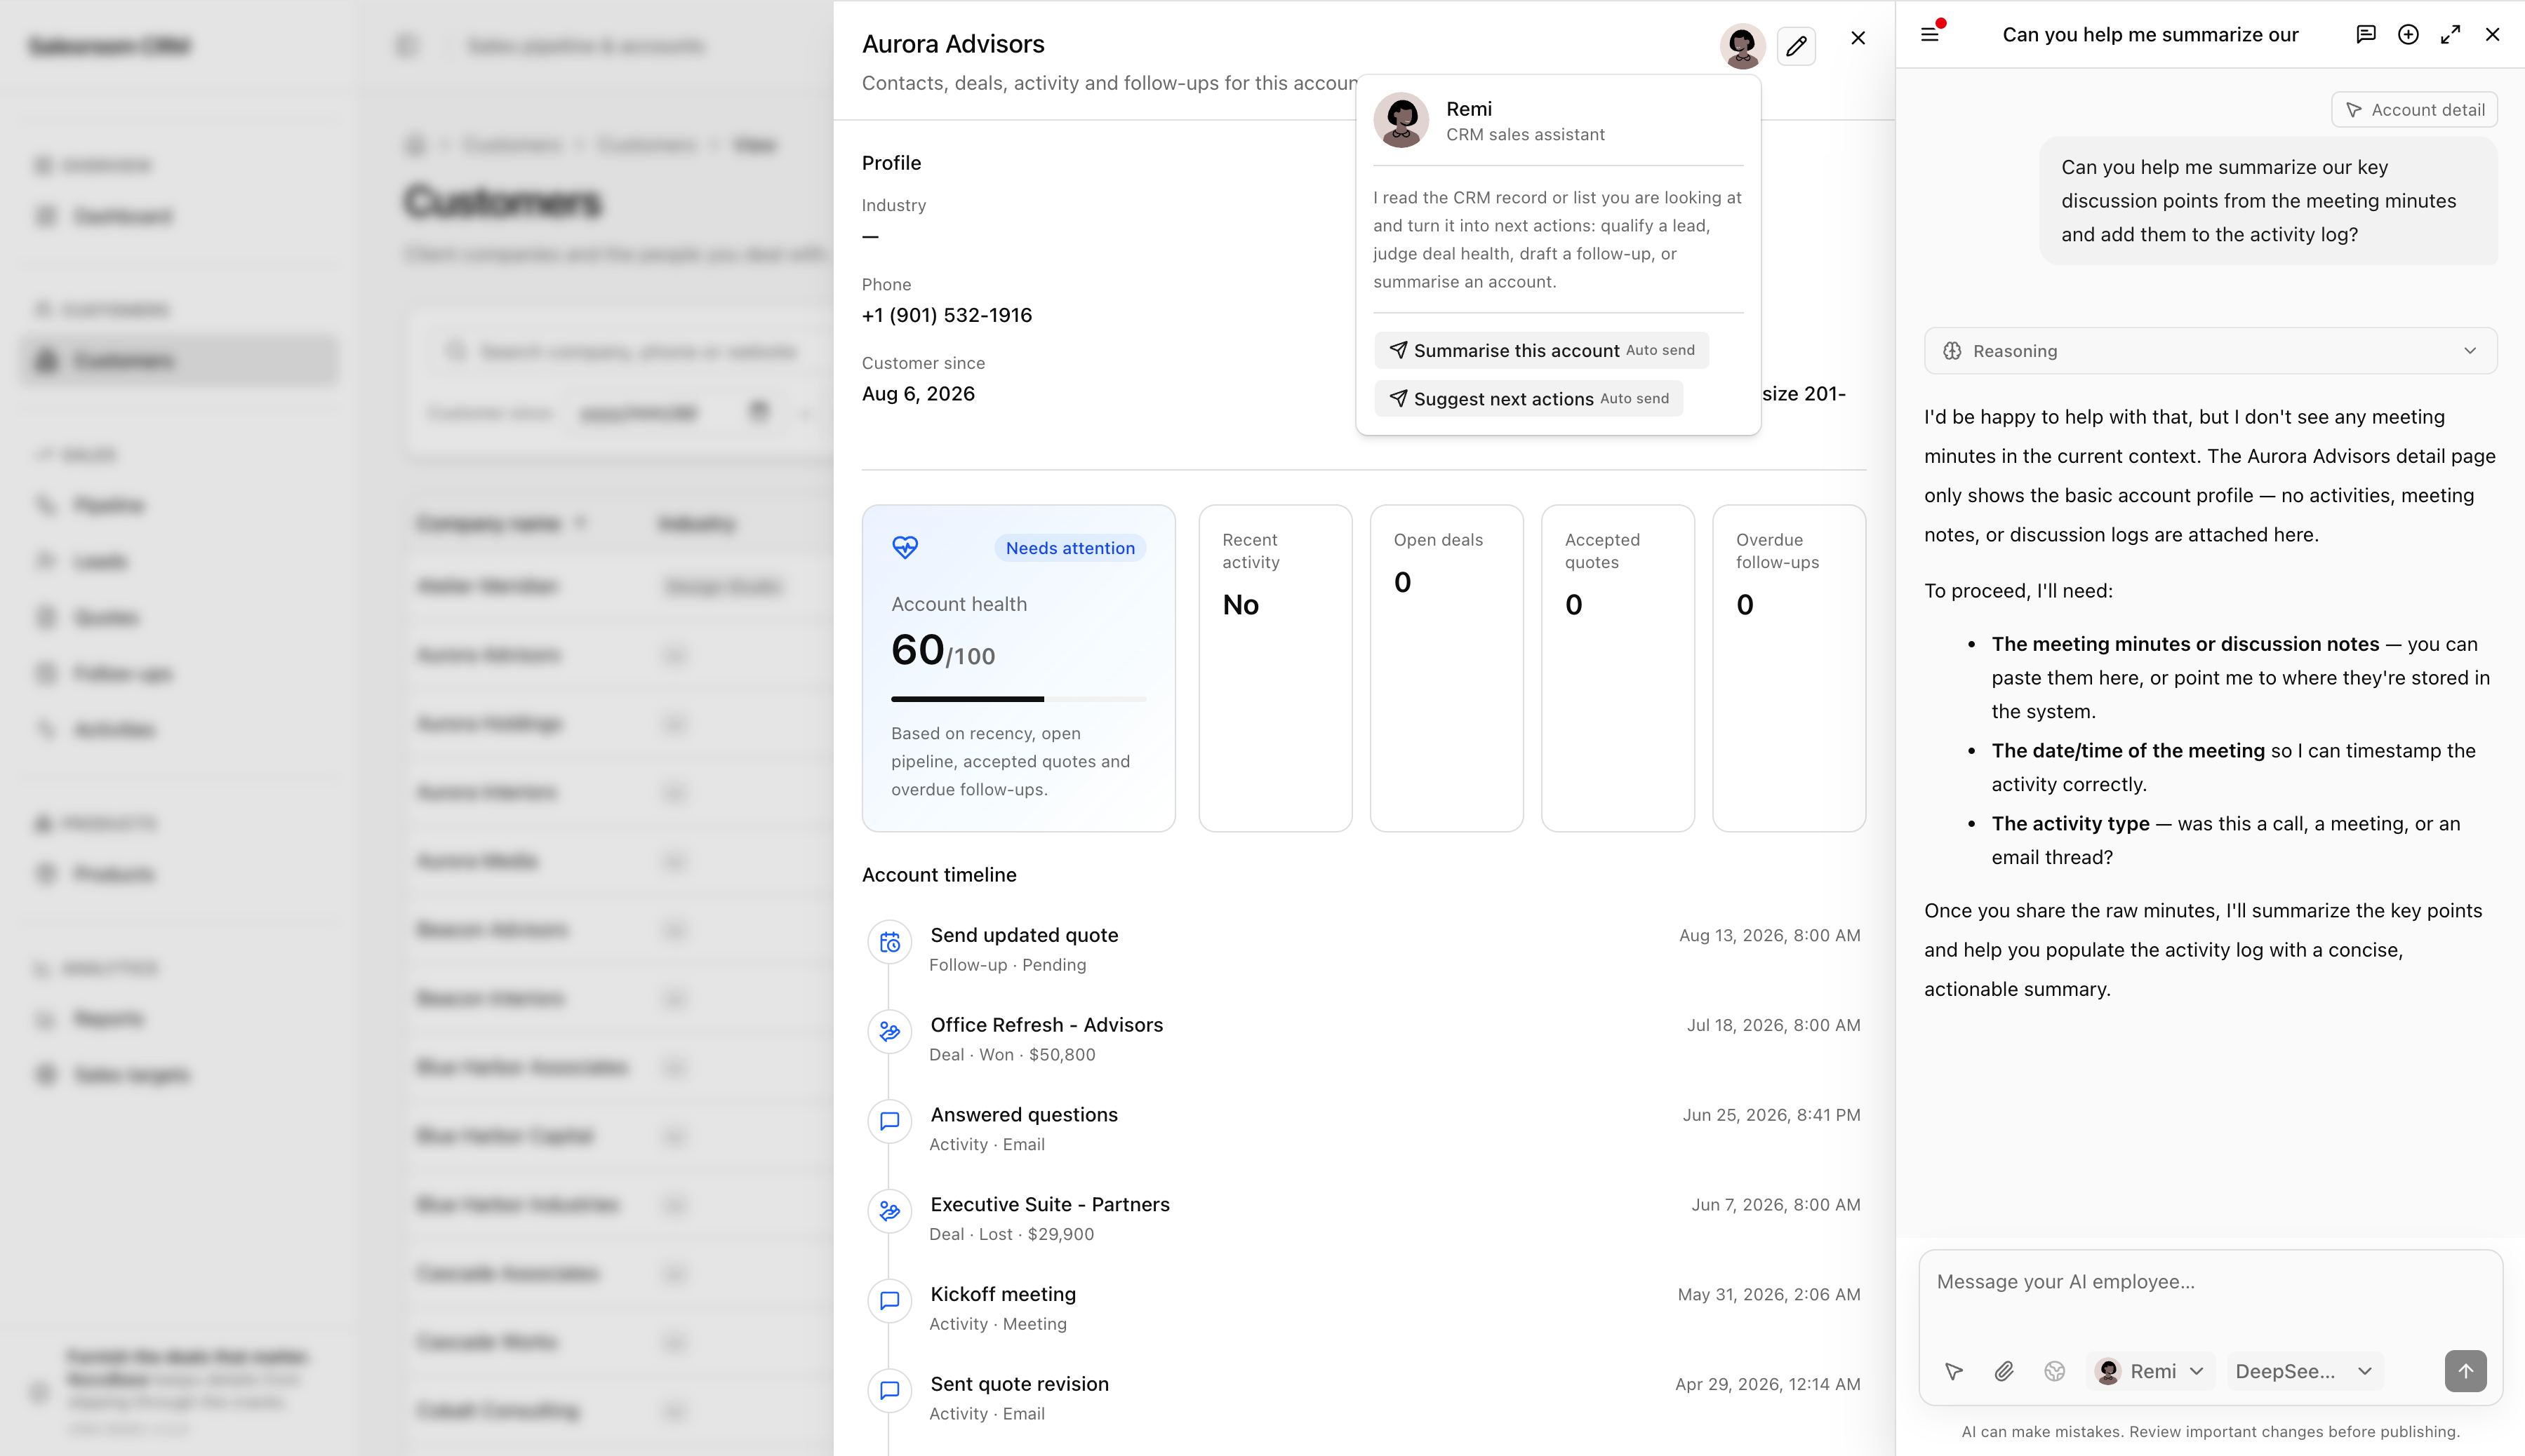2525x1456 pixels.
Task: Open the Send updated quote timeline entry
Action: (x=1023, y=935)
